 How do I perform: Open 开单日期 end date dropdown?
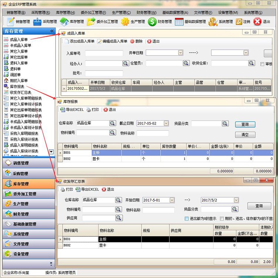pyautogui.click(x=246, y=53)
